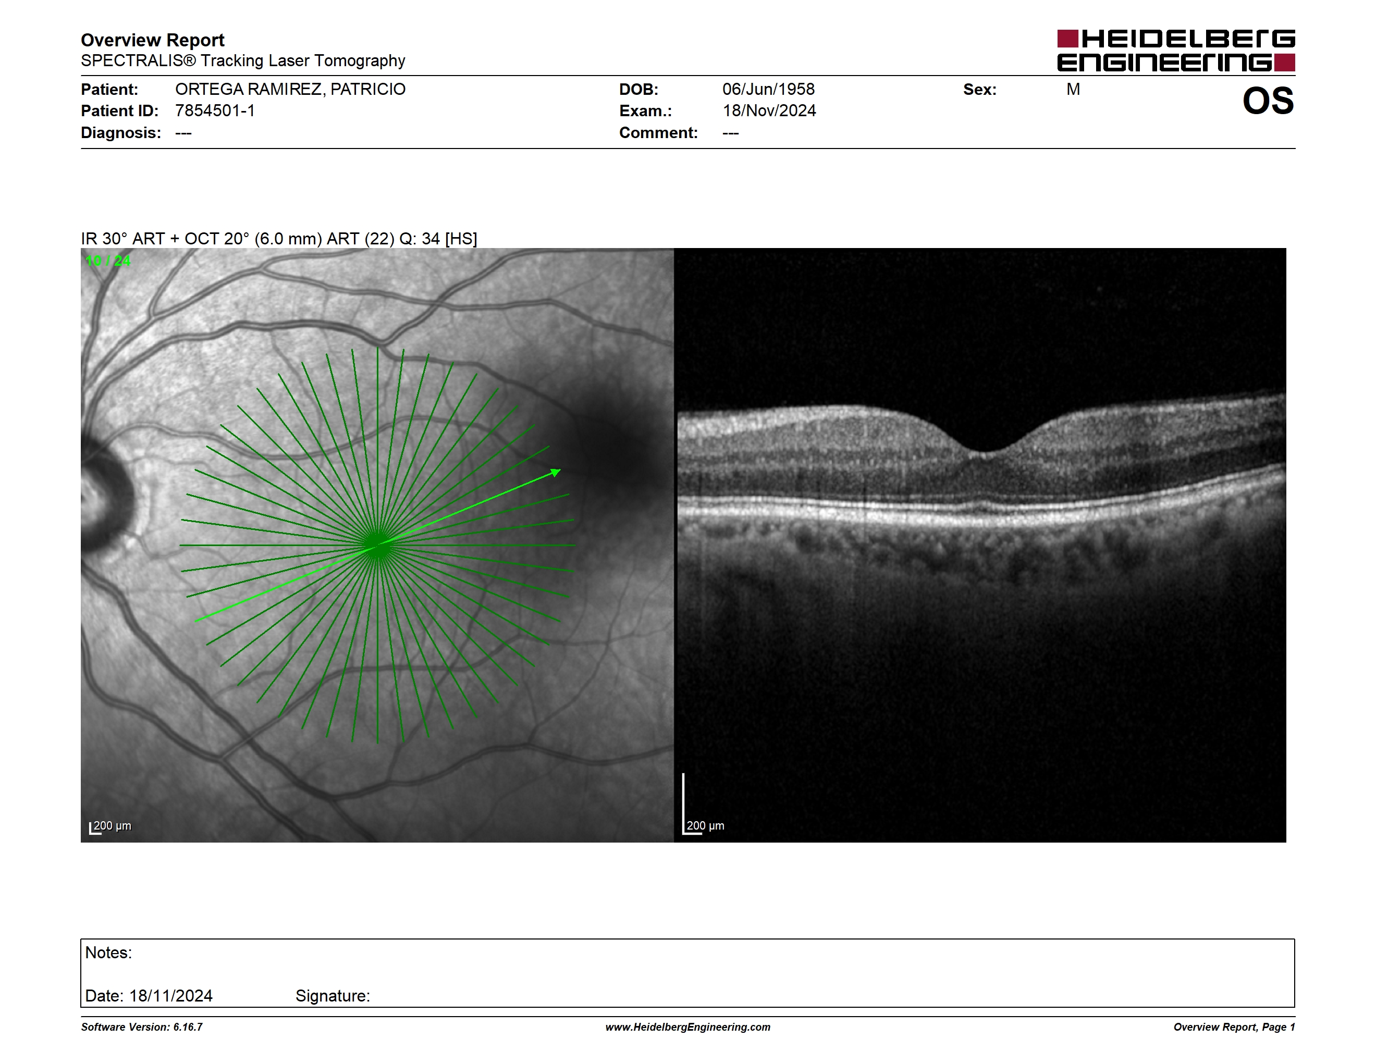Click the Patient ID value 7854501-1

tap(215, 111)
